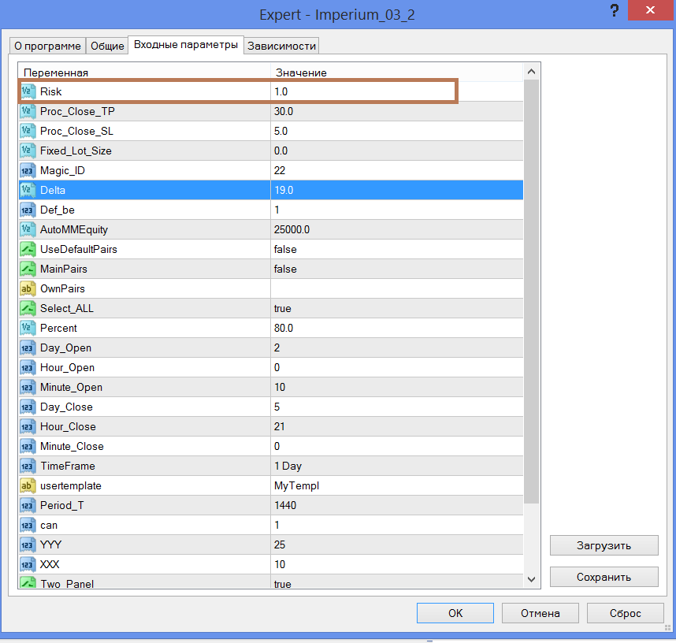Click the icon beside the Delta variable
The height and width of the screenshot is (643, 676).
pyautogui.click(x=28, y=190)
